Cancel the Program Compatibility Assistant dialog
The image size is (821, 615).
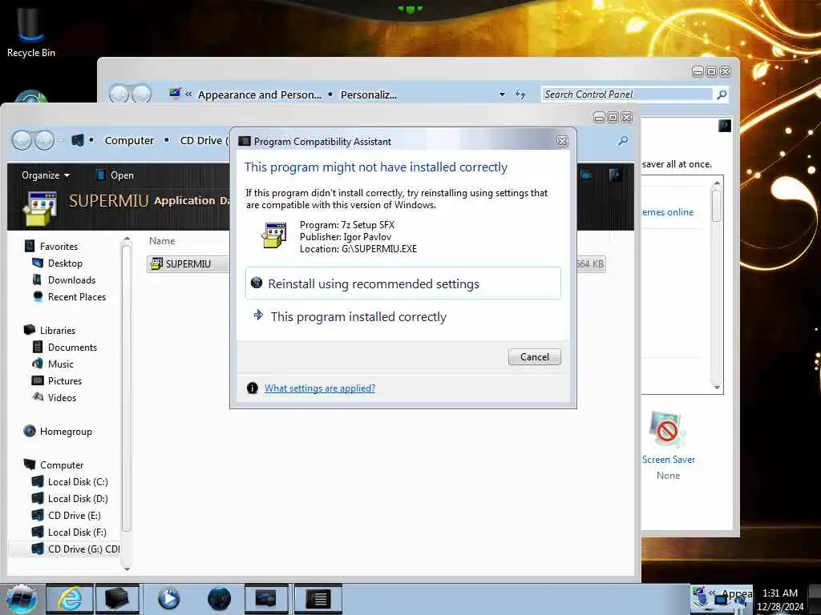click(x=534, y=356)
